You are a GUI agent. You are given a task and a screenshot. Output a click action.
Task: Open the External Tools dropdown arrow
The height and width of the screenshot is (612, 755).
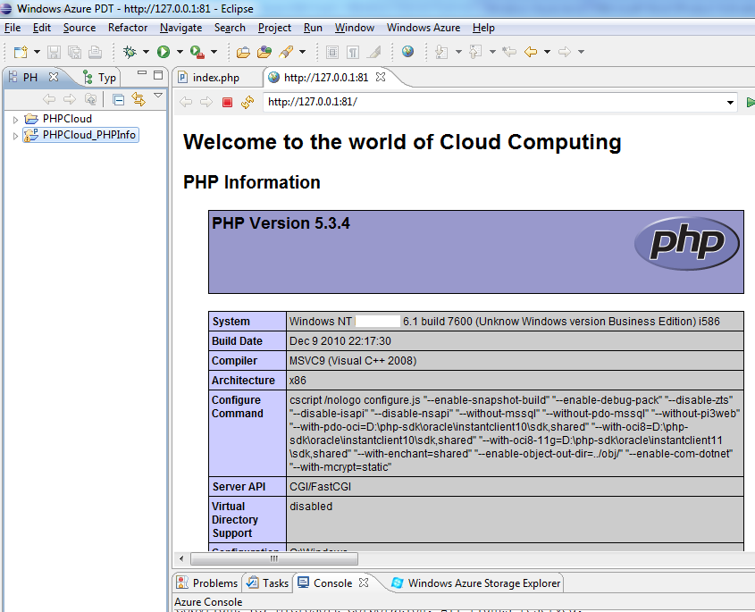pyautogui.click(x=214, y=52)
